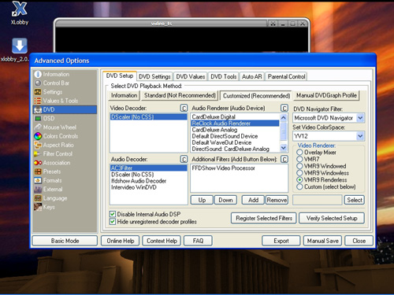The image size is (394, 295).
Task: Uncheck Hide unregistered decoder profiles
Action: (x=113, y=222)
